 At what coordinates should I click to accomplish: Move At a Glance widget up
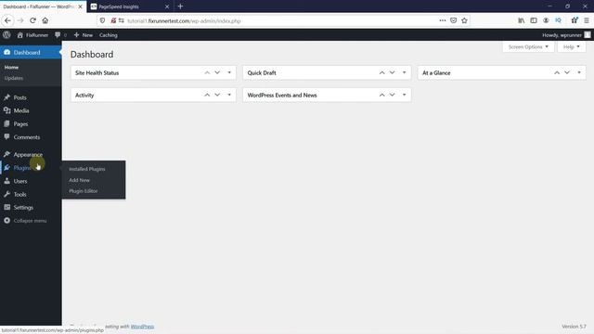click(557, 72)
